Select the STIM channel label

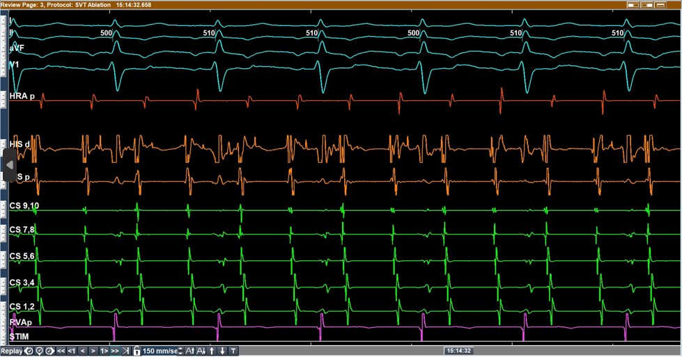click(x=19, y=337)
